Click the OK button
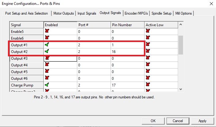 click(153, 121)
